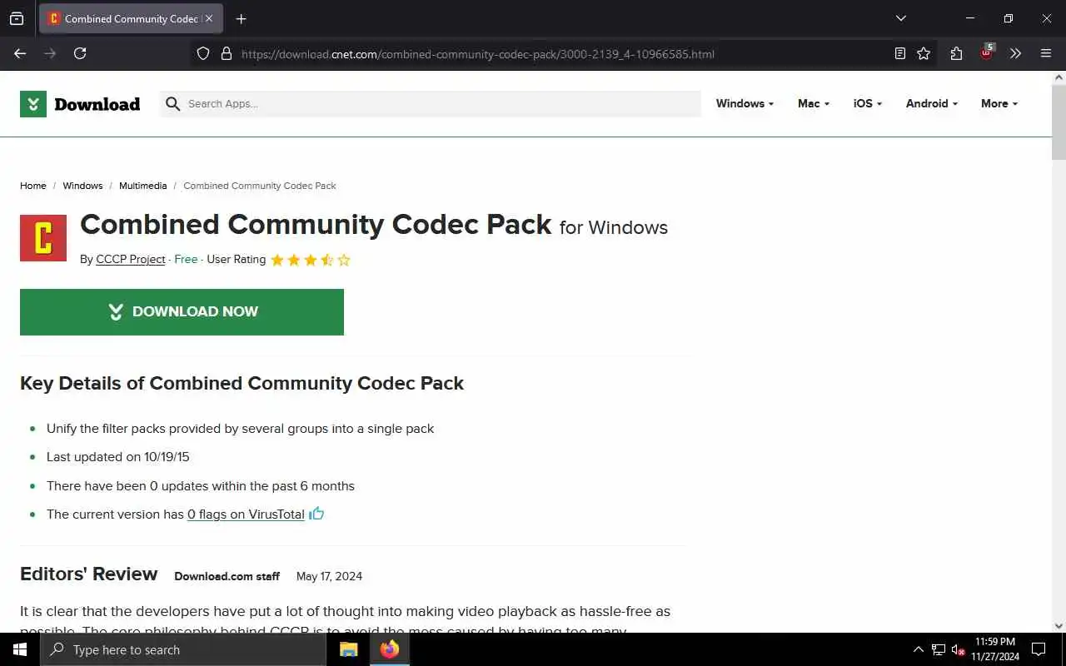
Task: Open the Windows Start menu
Action: coord(20,649)
